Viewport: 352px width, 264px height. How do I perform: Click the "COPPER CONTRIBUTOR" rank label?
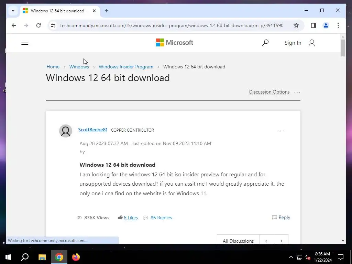[x=132, y=130]
